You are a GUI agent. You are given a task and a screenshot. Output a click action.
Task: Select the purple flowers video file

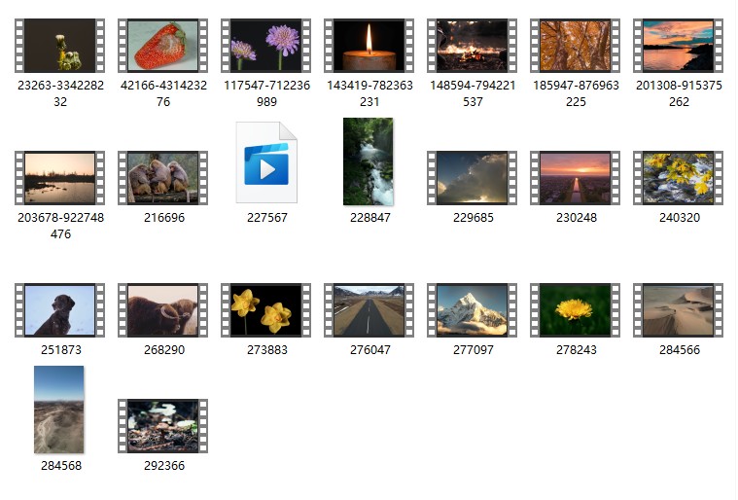pos(265,46)
